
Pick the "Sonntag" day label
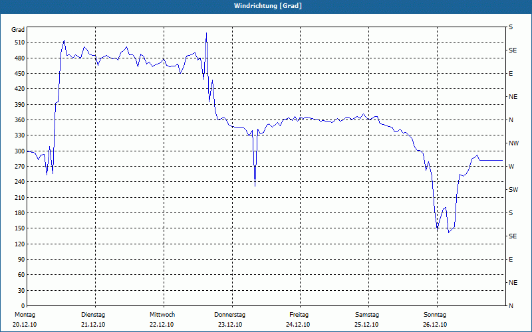point(435,315)
